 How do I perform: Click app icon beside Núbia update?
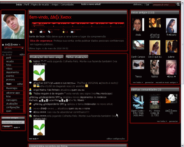pos(31,93)
